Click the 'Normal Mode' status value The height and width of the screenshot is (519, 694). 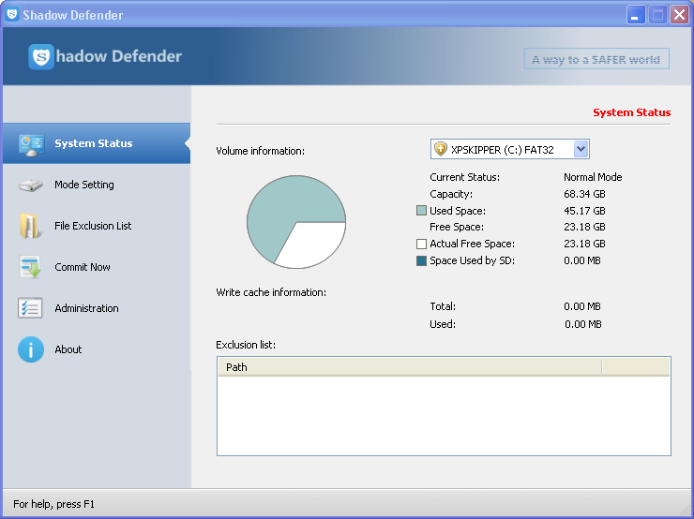tap(593, 177)
